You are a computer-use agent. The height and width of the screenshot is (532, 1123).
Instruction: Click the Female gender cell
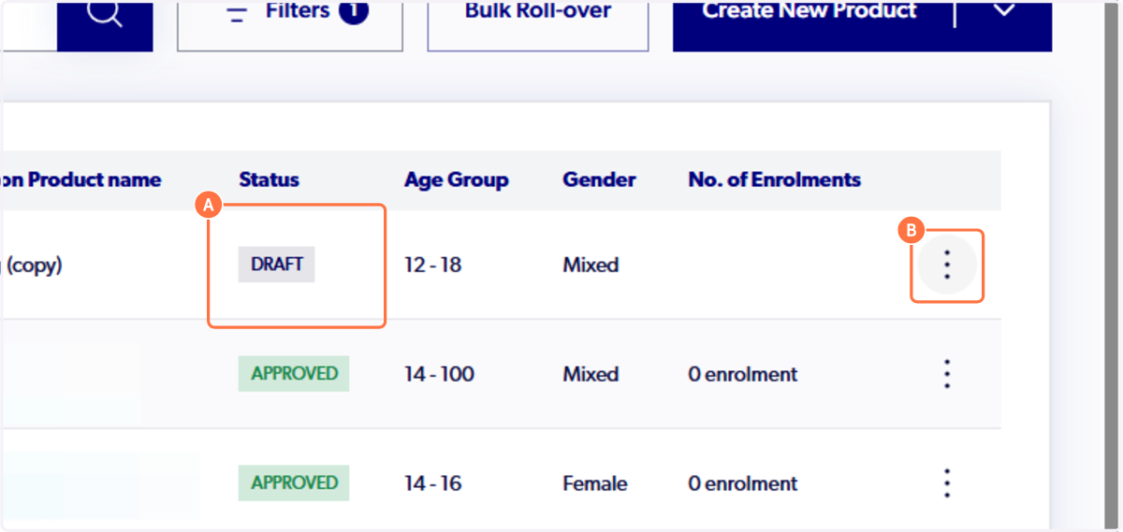pos(595,483)
